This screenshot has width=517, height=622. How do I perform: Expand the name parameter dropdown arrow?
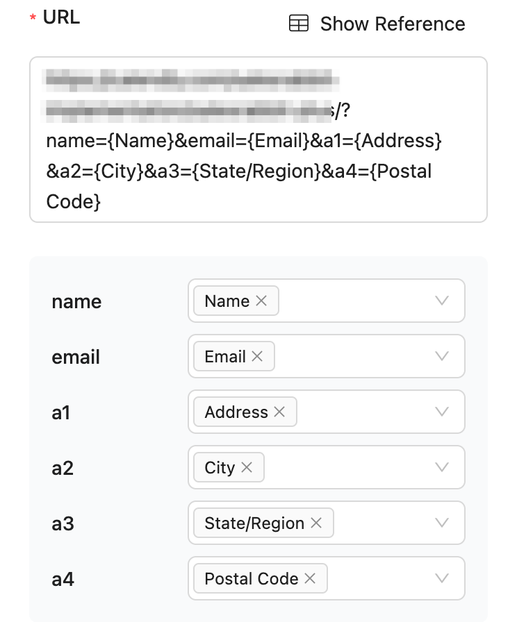pyautogui.click(x=442, y=301)
